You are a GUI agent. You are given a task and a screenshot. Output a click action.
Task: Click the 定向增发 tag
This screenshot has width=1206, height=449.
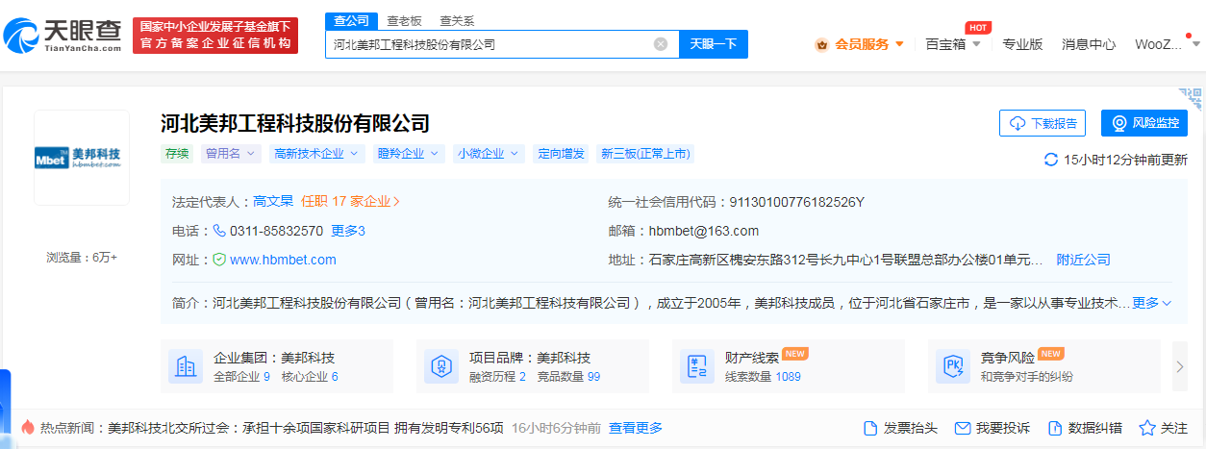tap(561, 153)
